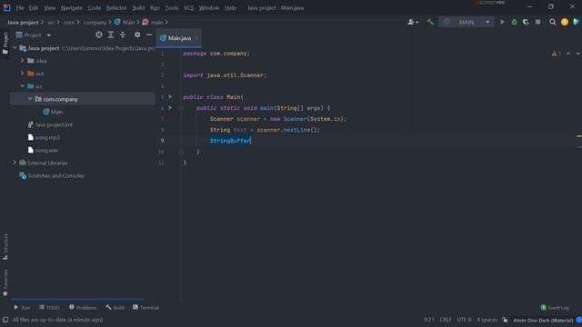Open the Tools menu
582x327 pixels.
pos(172,8)
